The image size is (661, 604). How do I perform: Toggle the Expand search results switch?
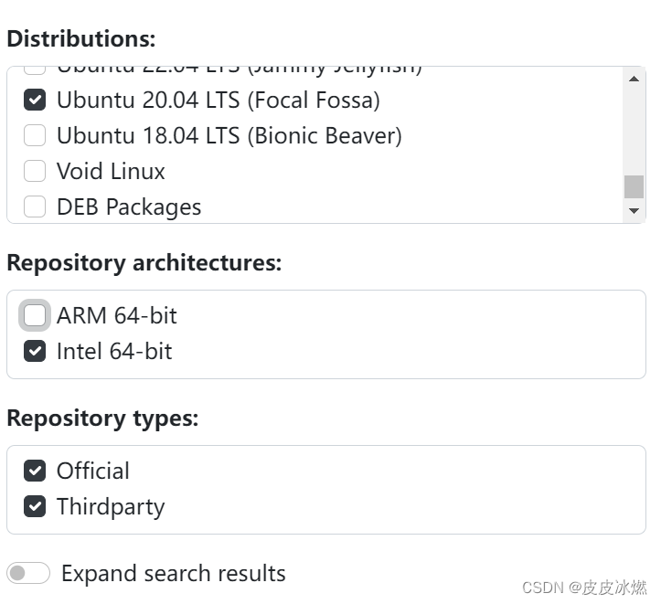[x=28, y=573]
